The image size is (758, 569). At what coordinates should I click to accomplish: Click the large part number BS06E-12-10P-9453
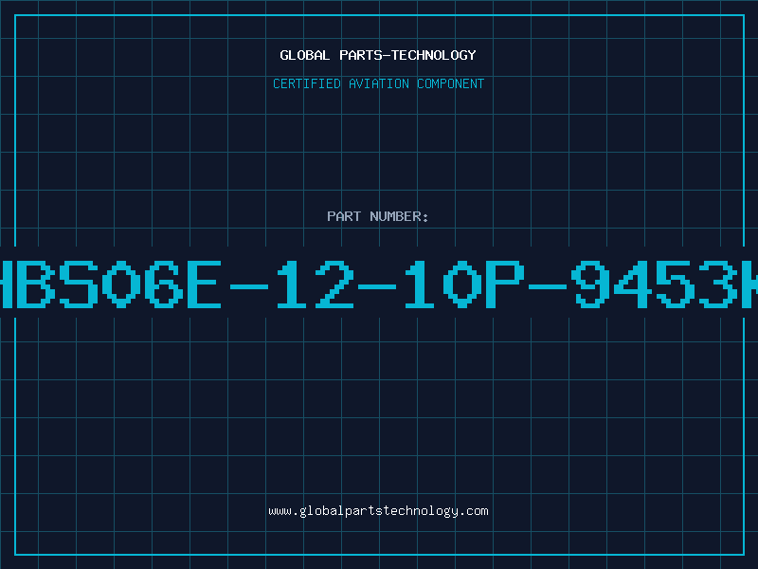coord(379,284)
